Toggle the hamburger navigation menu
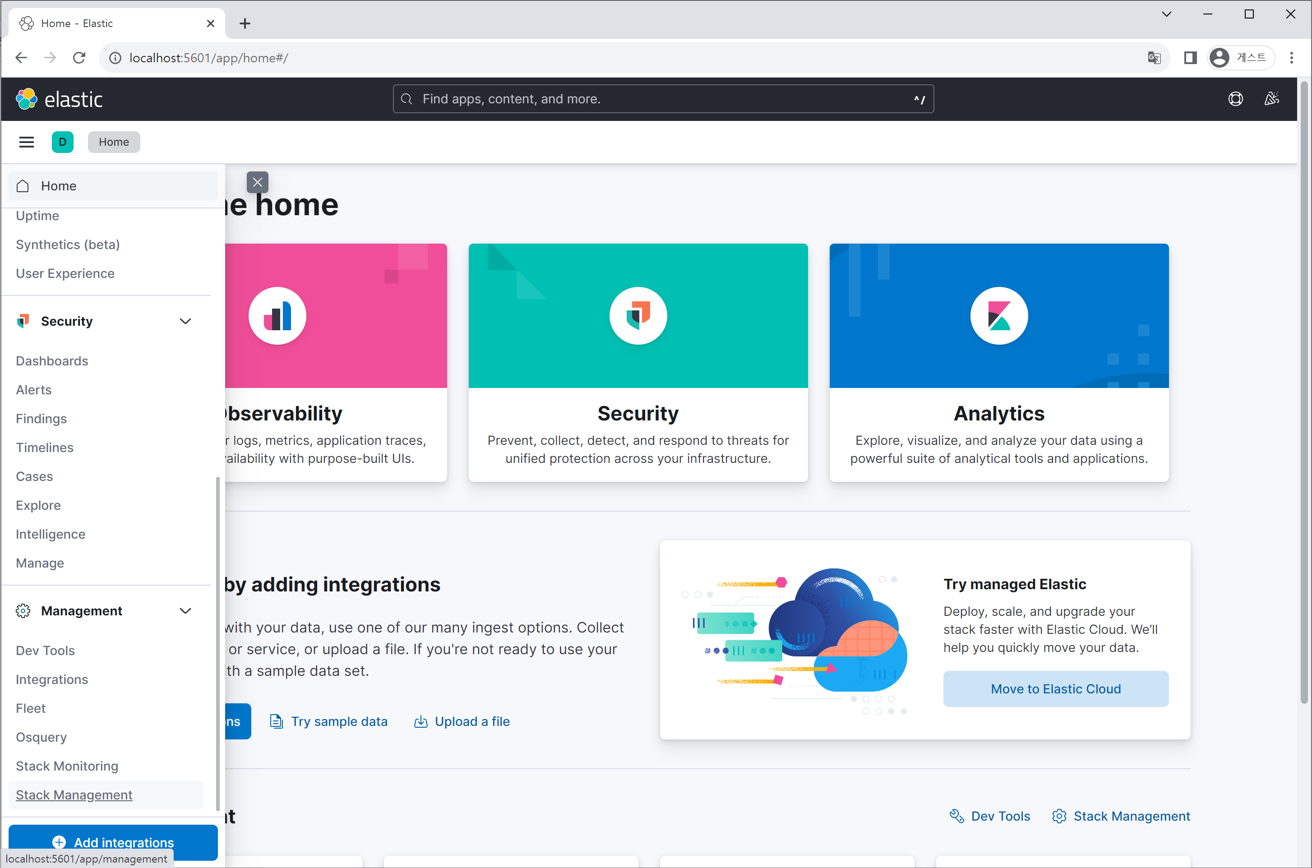The width and height of the screenshot is (1312, 868). 27,142
